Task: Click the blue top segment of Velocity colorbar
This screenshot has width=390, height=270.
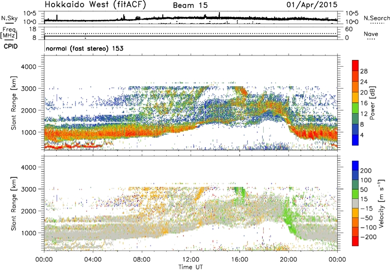Action: pos(355,166)
